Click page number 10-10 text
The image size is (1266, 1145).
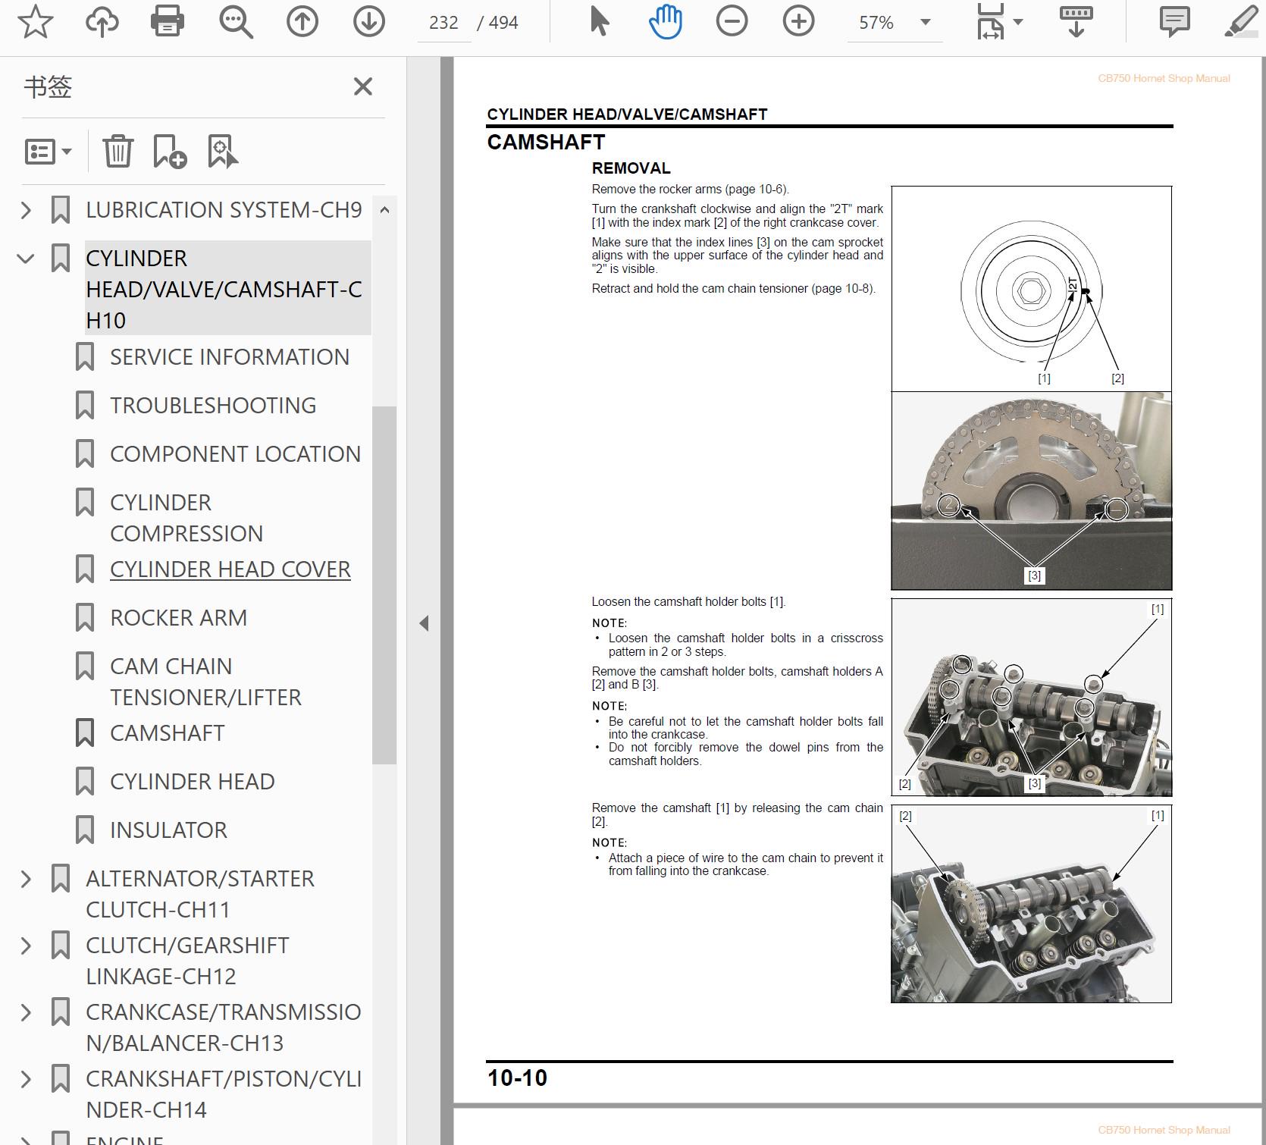(x=517, y=1078)
